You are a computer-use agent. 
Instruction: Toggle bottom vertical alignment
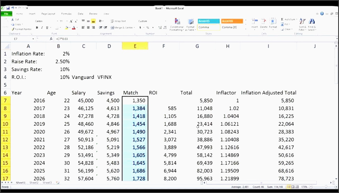click(93, 21)
